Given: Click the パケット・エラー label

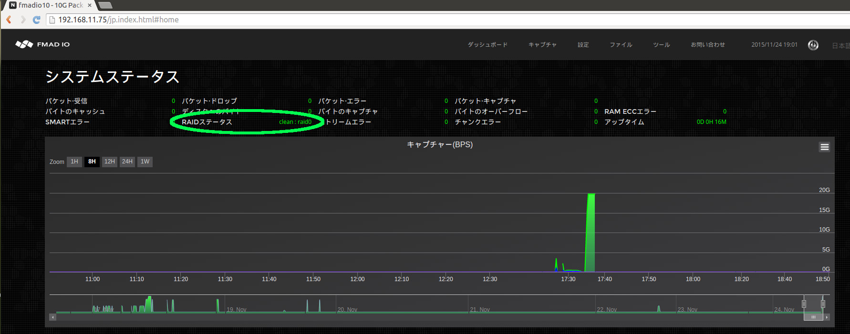Looking at the screenshot, I should point(342,101).
